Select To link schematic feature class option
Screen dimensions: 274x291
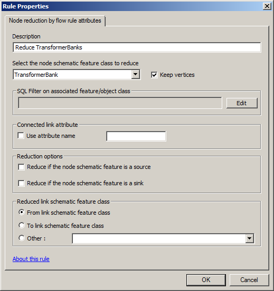point(22,225)
